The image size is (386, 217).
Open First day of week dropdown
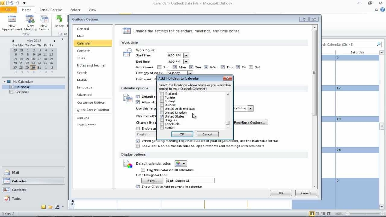point(190,73)
